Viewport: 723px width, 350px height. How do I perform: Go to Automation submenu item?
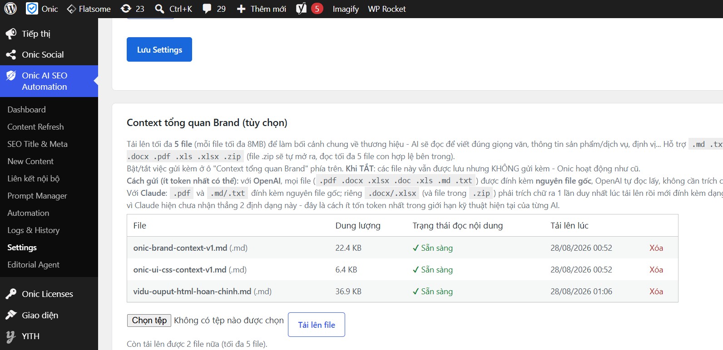pyautogui.click(x=28, y=213)
